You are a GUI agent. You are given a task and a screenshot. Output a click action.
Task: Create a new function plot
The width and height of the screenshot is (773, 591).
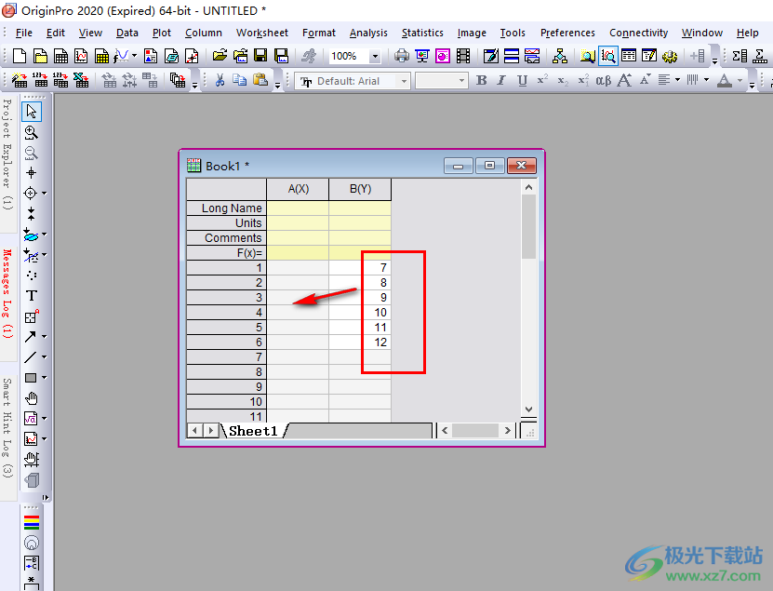(x=121, y=56)
